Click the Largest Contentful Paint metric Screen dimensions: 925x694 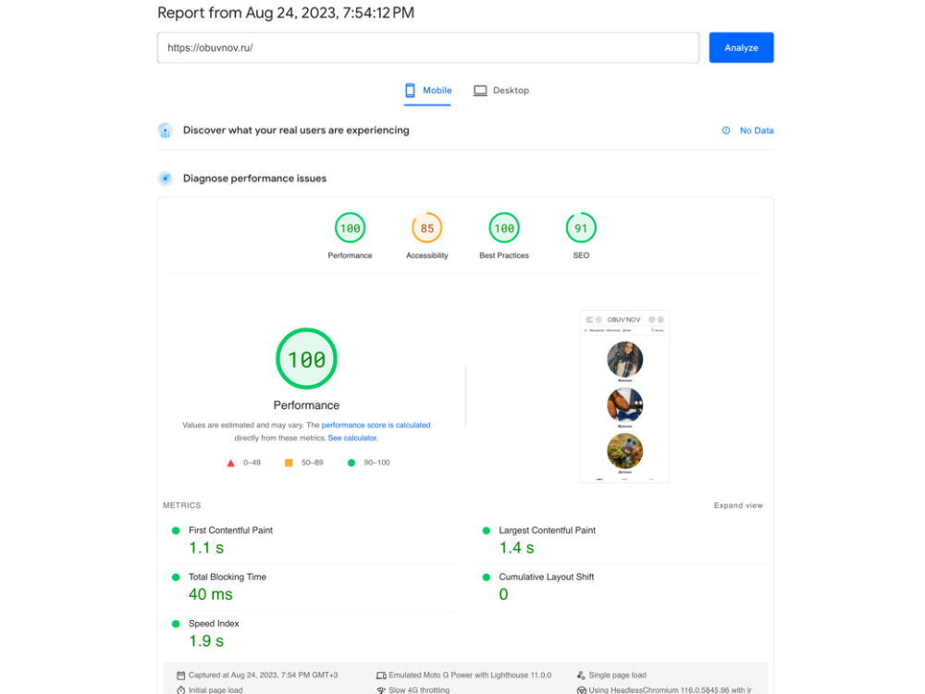(547, 530)
